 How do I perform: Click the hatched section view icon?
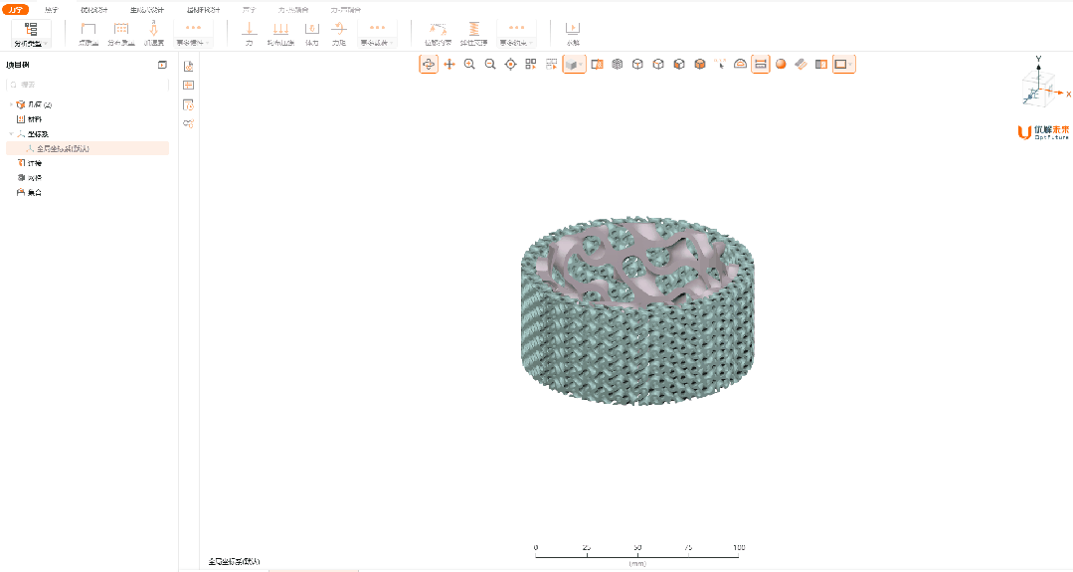pyautogui.click(x=597, y=65)
